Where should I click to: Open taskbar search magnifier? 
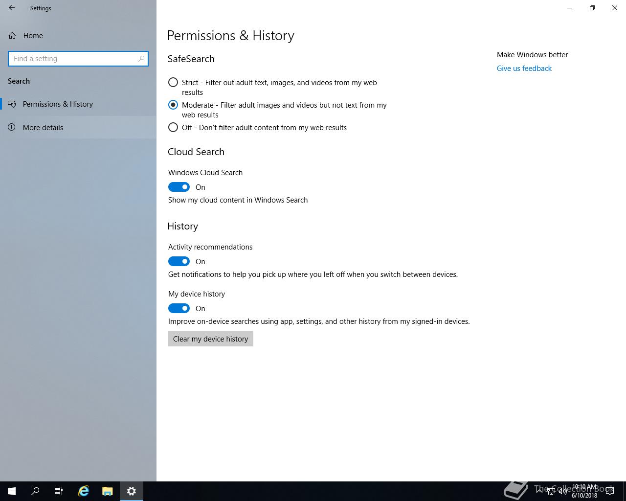35,491
